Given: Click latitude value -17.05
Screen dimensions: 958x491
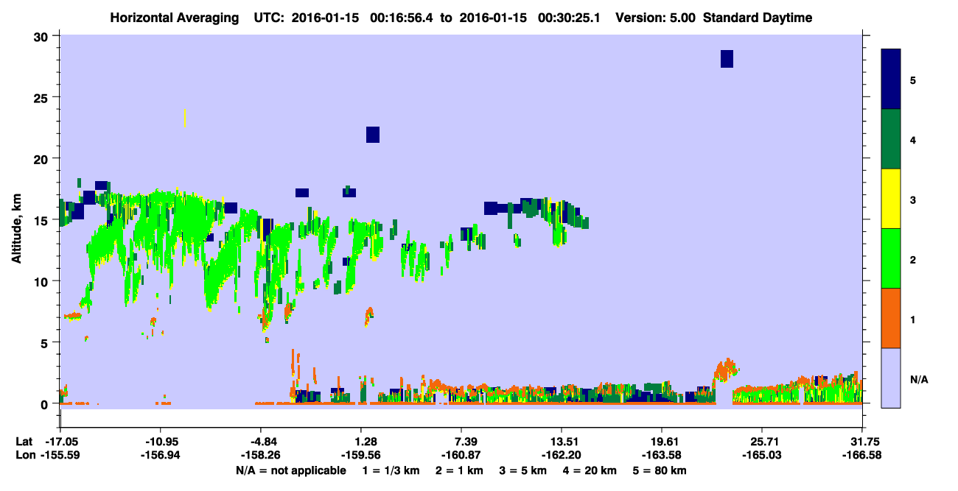Looking at the screenshot, I should 60,442.
